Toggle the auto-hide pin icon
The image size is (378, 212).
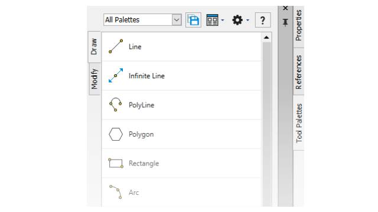(x=285, y=22)
